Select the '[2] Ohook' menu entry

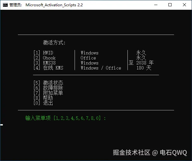[45, 58]
